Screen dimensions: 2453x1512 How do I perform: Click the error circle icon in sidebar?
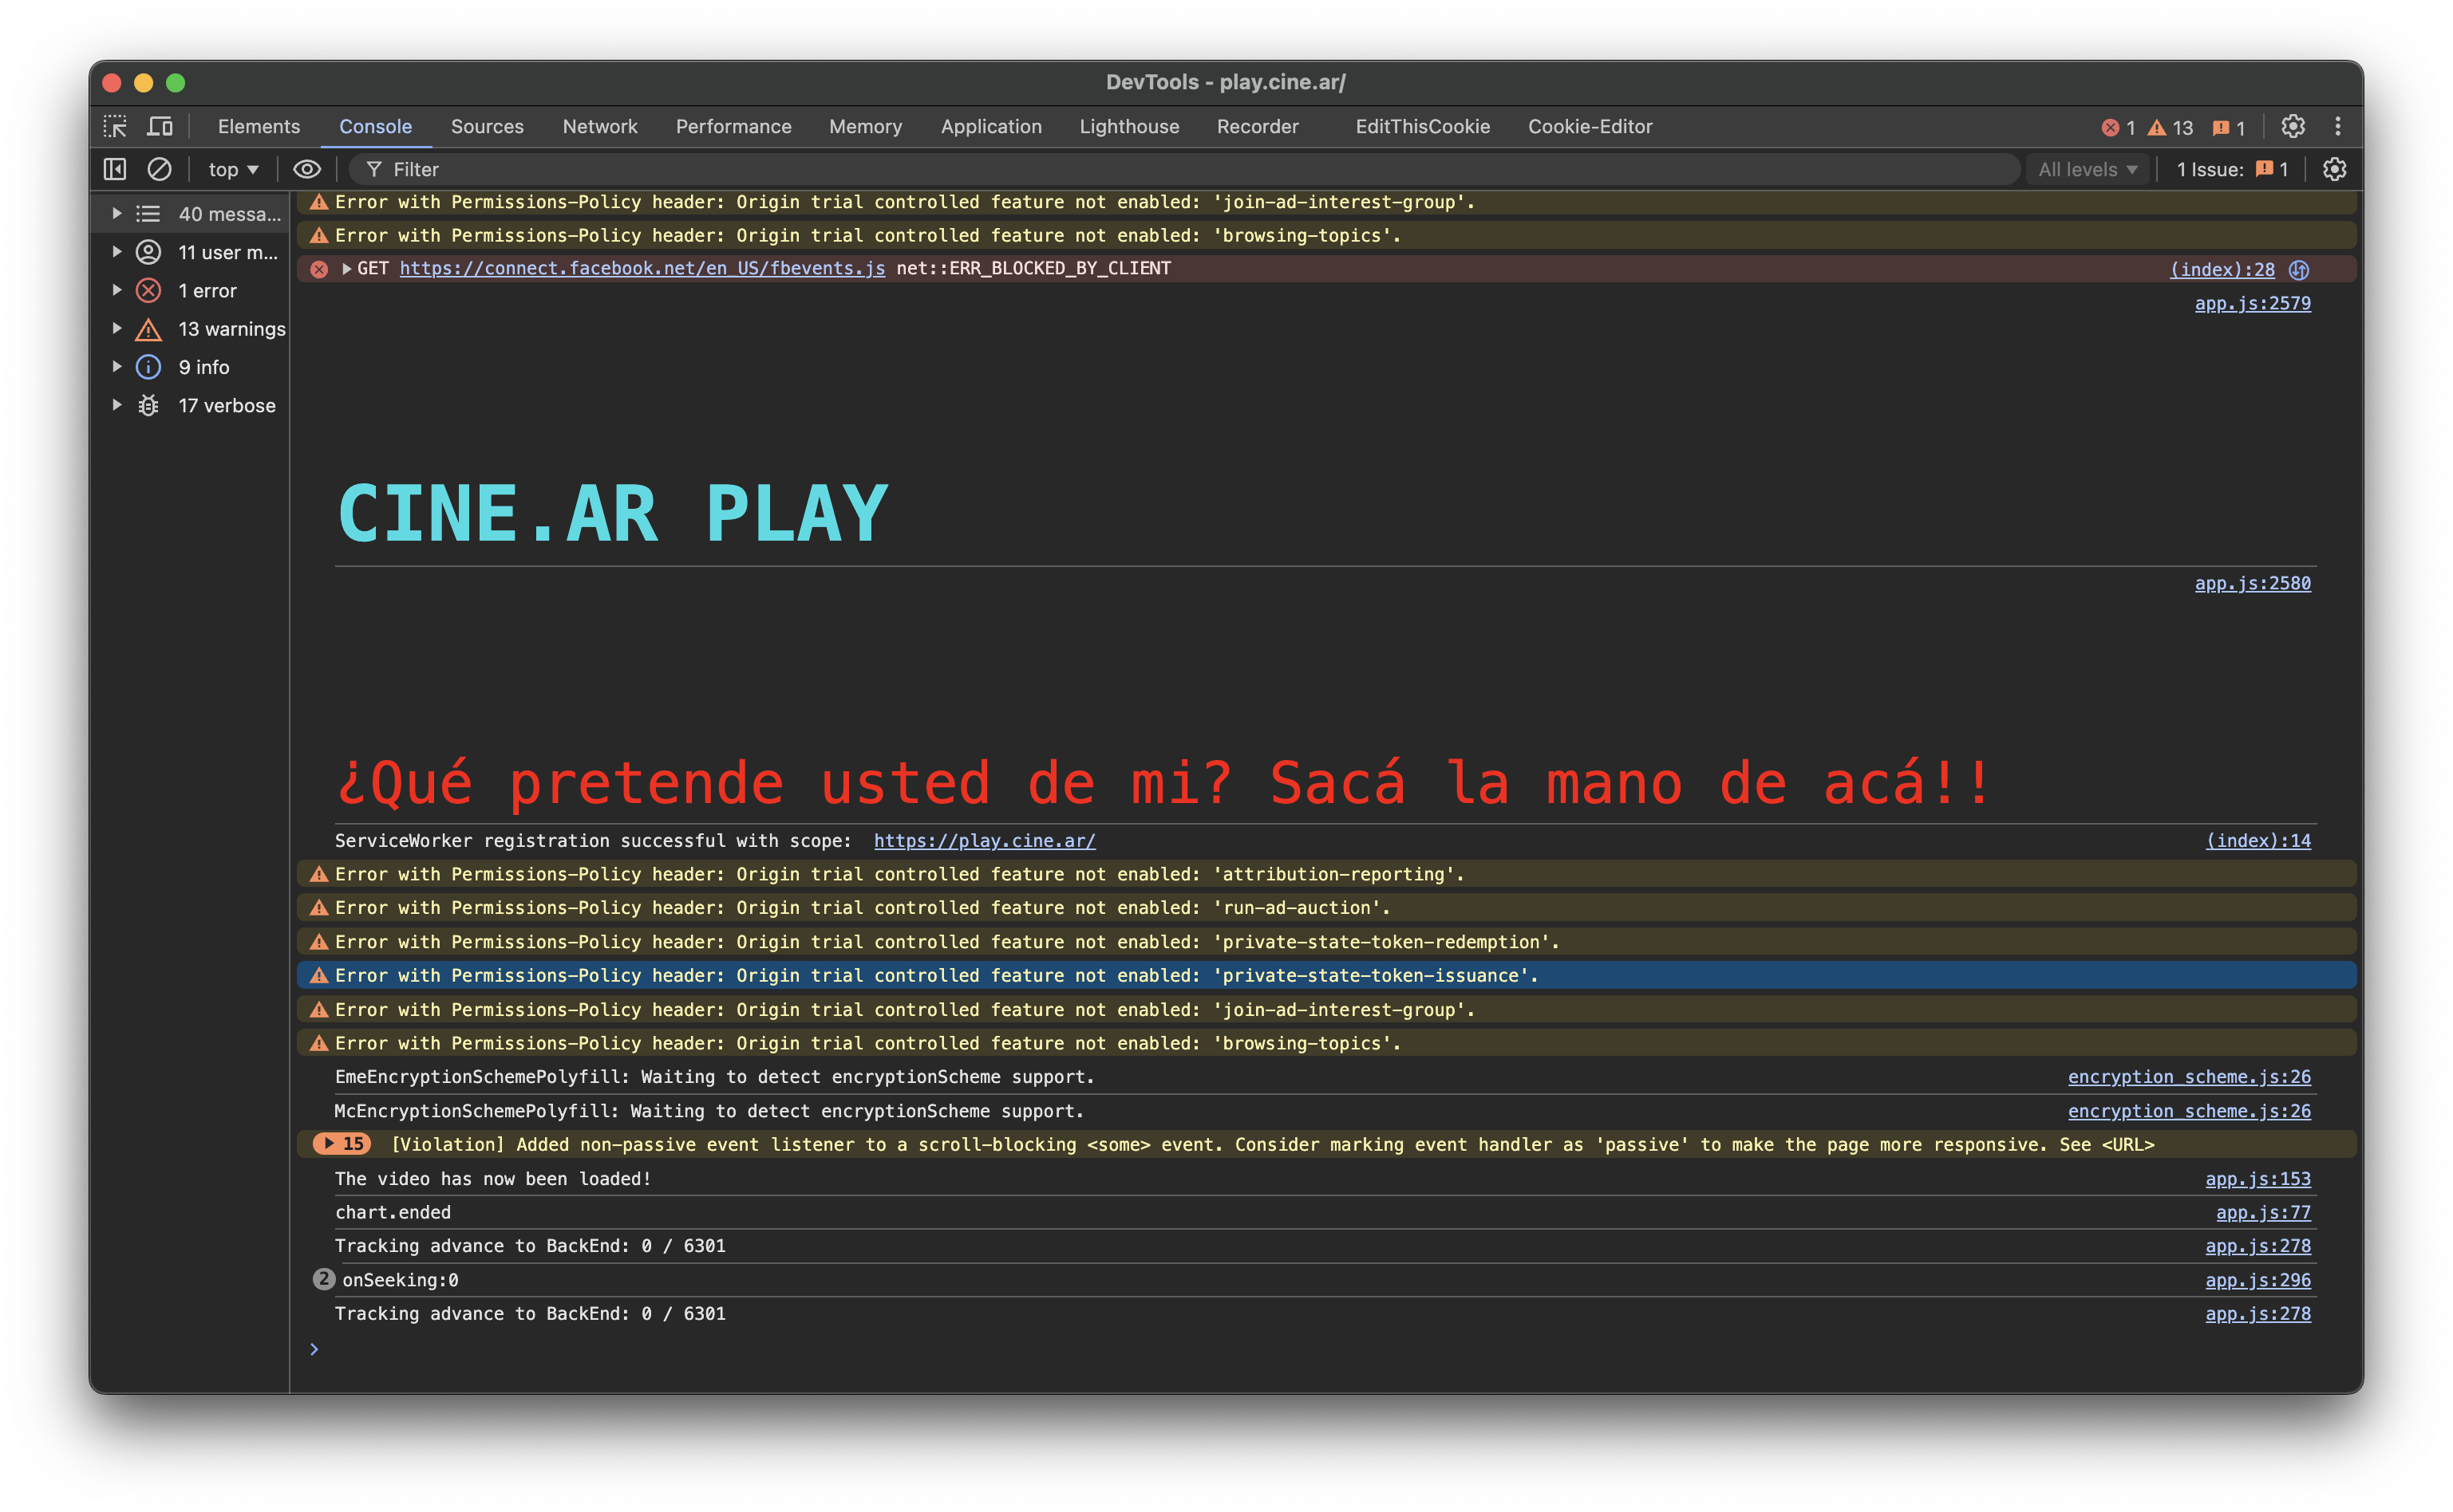(148, 290)
